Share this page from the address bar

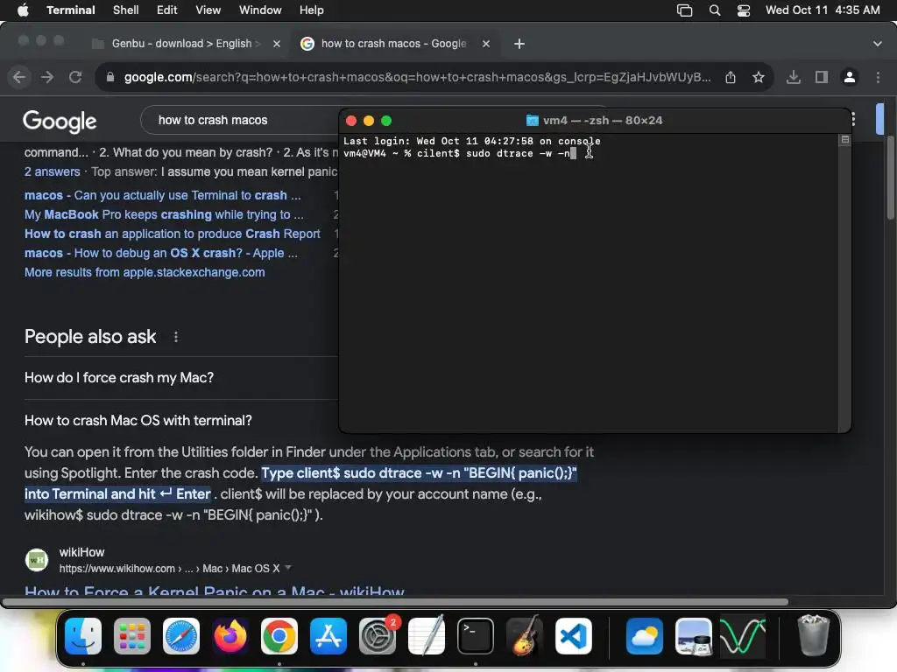coord(731,77)
